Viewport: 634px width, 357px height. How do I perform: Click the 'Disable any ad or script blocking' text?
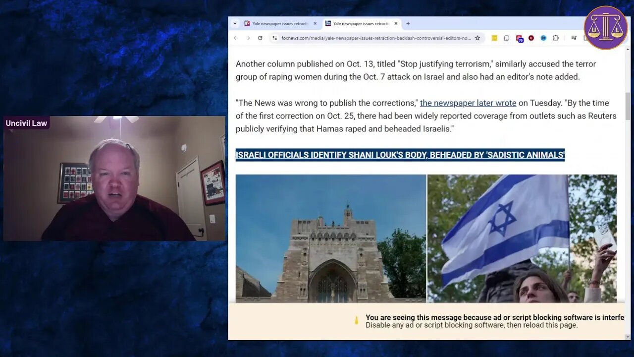click(472, 325)
